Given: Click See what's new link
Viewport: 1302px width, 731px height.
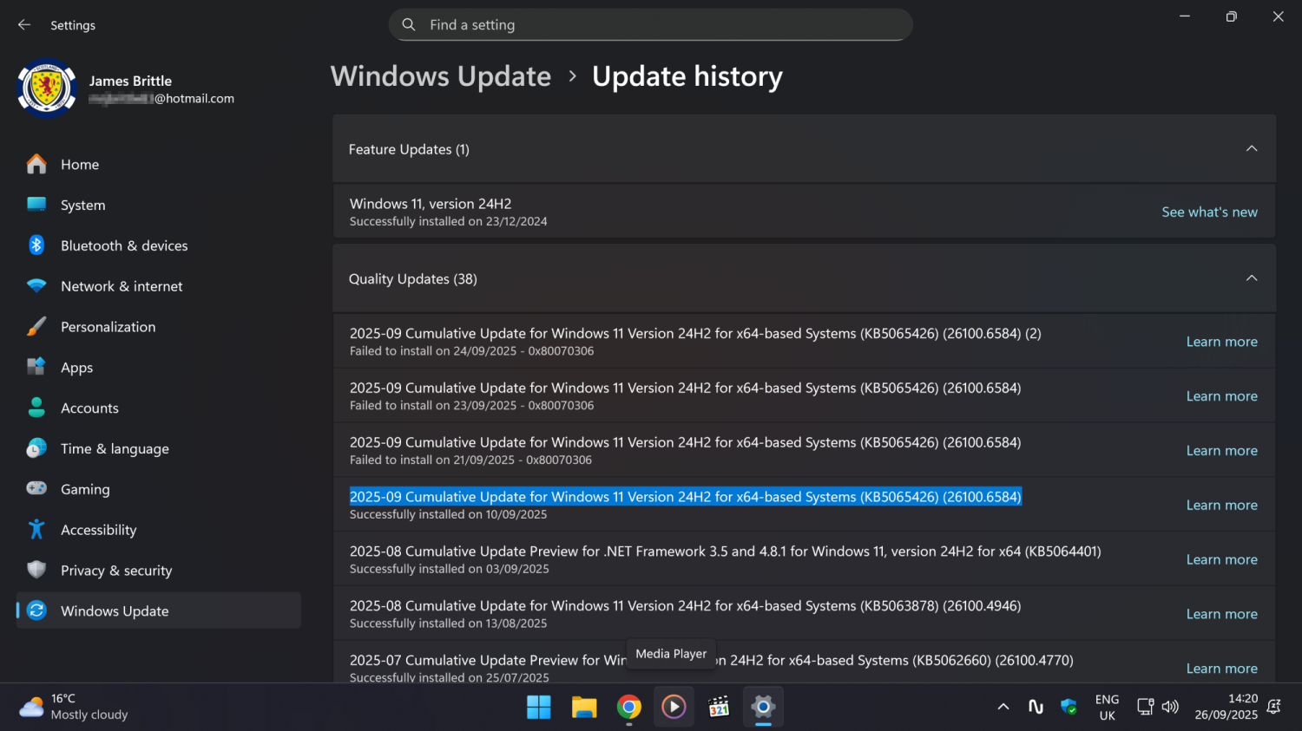Looking at the screenshot, I should (1209, 212).
